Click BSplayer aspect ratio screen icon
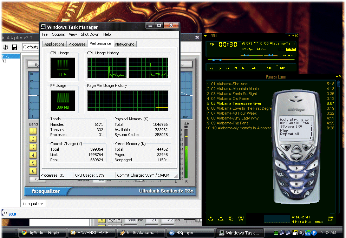The width and height of the screenshot is (346, 238). [x=312, y=174]
